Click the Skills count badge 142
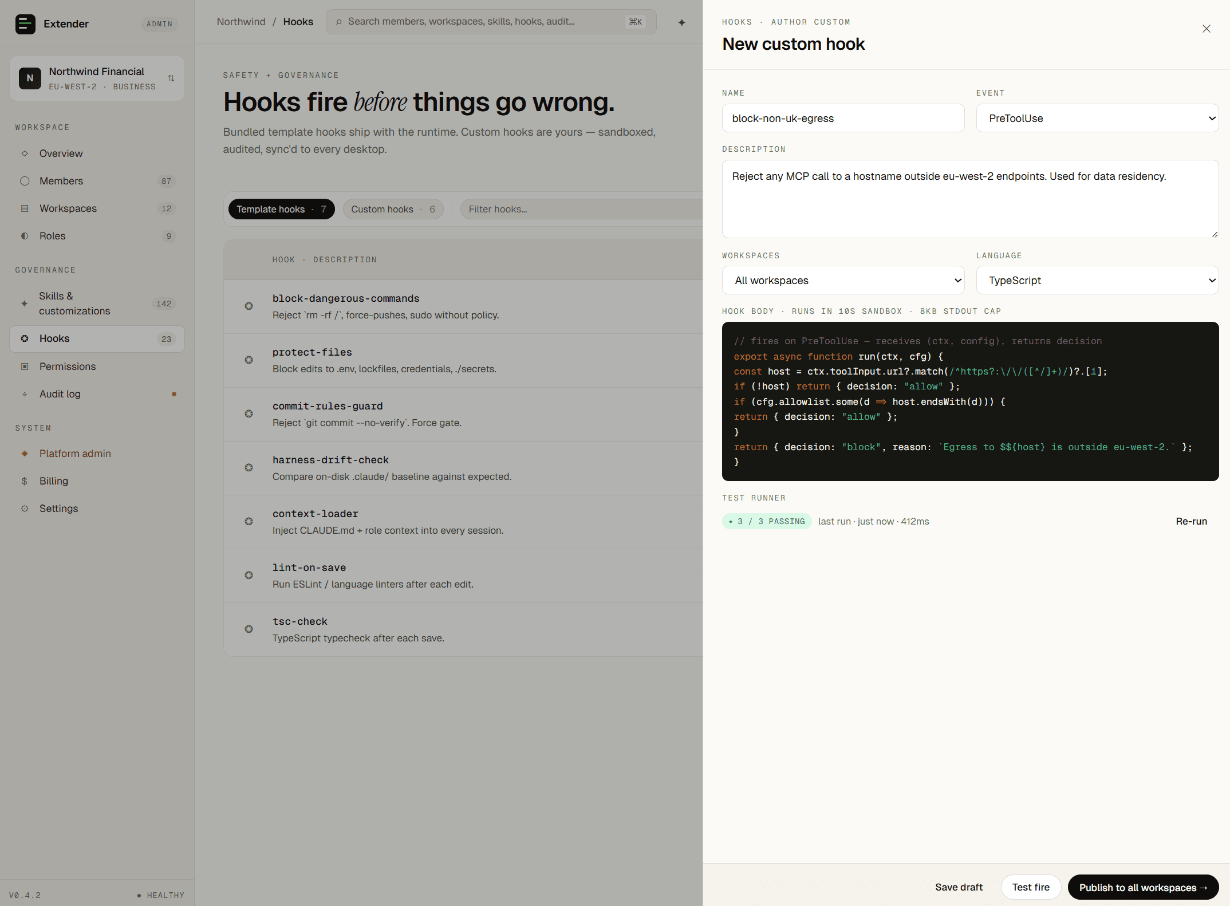1230x906 pixels. (164, 304)
